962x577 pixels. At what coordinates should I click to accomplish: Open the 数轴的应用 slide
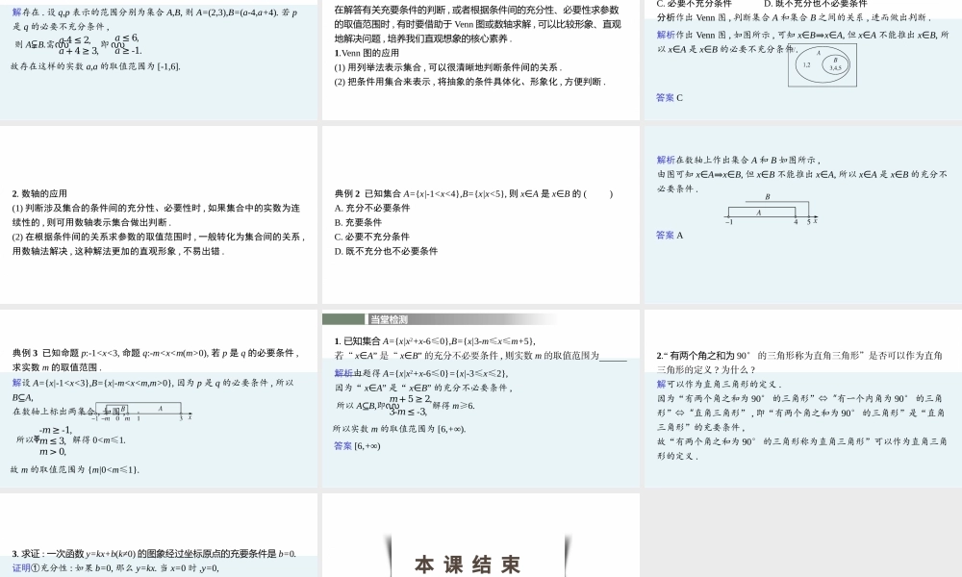[159, 214]
